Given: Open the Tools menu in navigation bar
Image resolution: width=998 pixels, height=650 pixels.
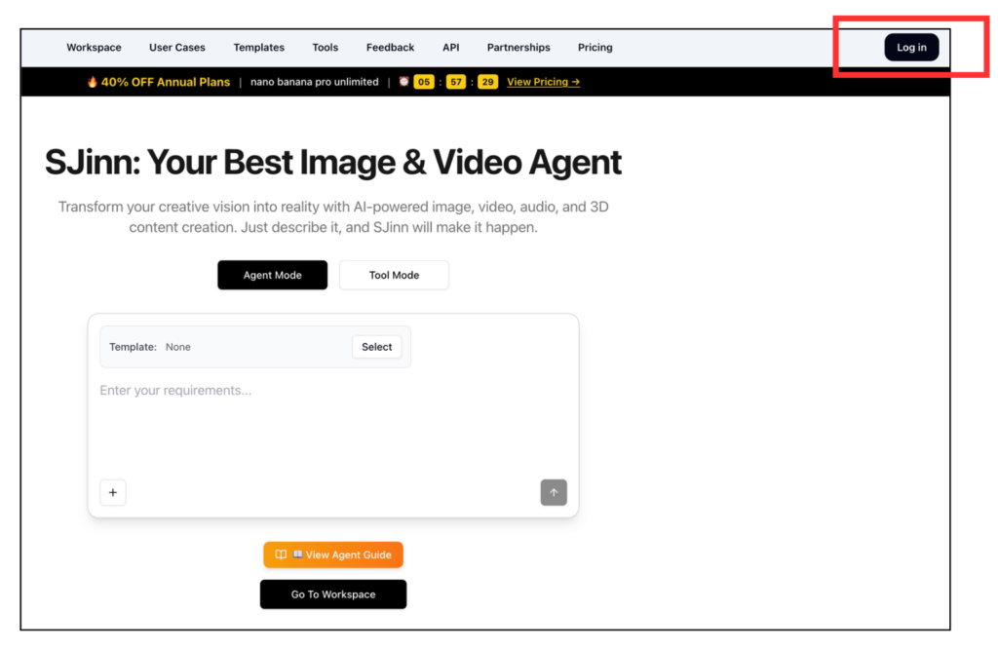Looking at the screenshot, I should [325, 47].
